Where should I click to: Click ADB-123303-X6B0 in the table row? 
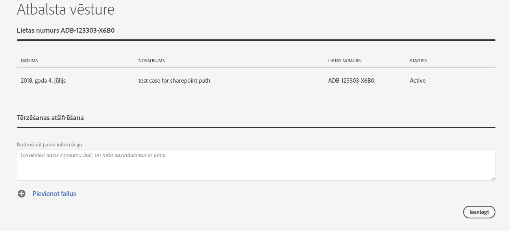(351, 81)
